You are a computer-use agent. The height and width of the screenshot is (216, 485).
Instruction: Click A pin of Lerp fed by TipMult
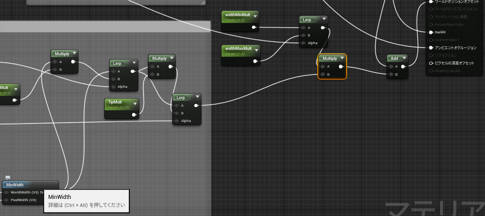pos(113,71)
